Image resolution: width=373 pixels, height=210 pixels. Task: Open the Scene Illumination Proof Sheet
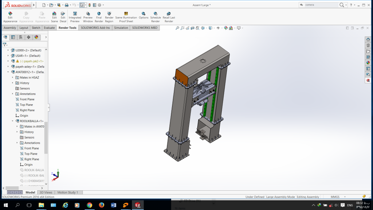point(126,17)
